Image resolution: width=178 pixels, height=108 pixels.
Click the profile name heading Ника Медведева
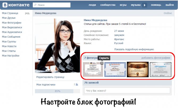[95, 20]
